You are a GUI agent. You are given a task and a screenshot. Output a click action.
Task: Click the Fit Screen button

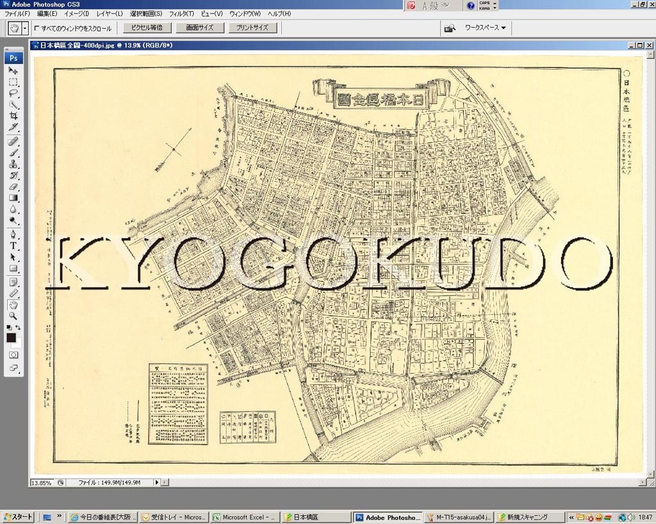point(200,28)
